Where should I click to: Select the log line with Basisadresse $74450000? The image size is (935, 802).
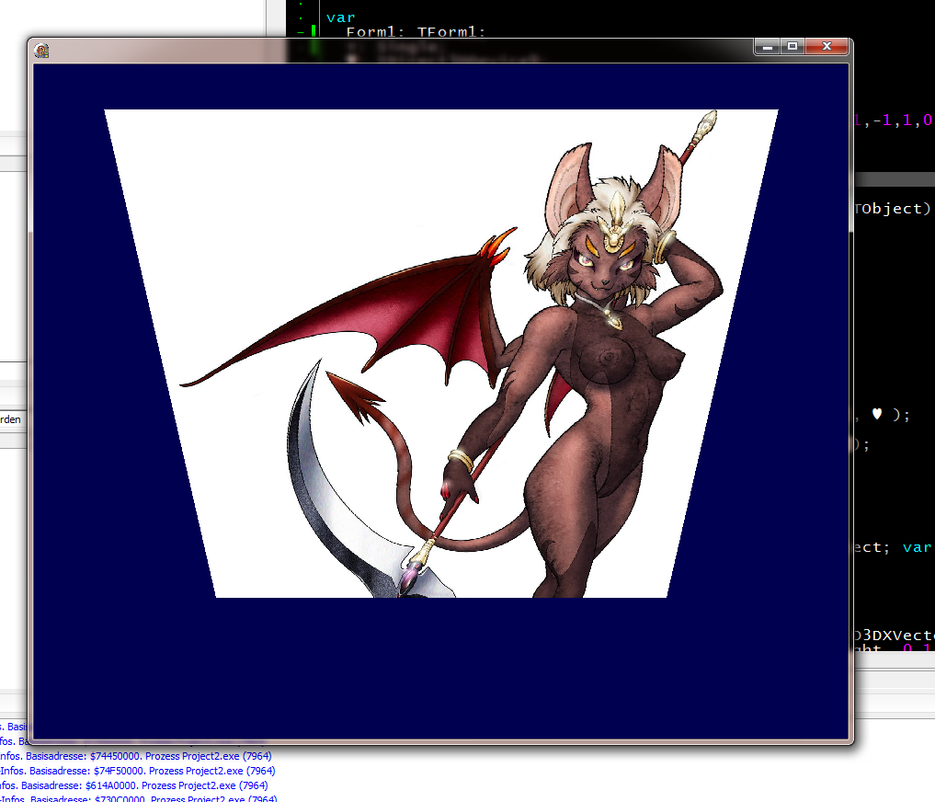138,757
